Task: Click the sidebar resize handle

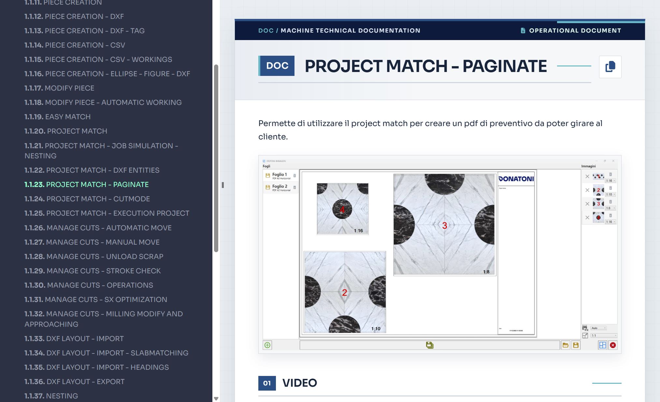Action: tap(223, 185)
